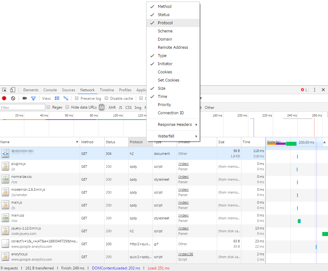Enable the Remote Address column
Image resolution: width=328 pixels, height=271 pixels.
[x=173, y=48]
